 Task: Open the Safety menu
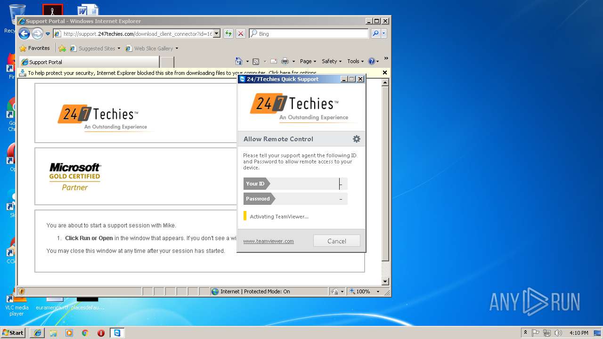[x=332, y=61]
